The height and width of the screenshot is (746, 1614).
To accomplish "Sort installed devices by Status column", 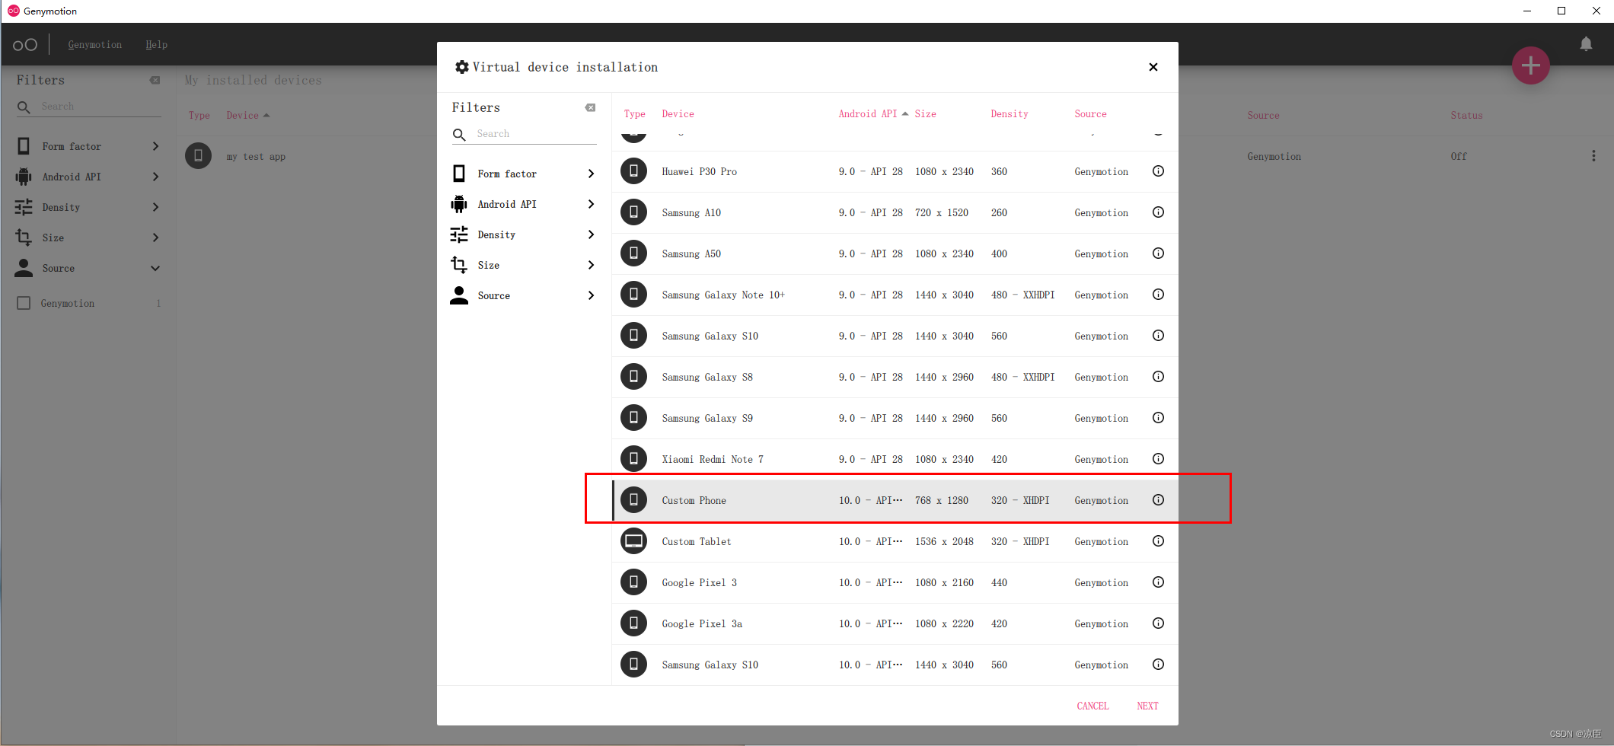I will tap(1466, 116).
